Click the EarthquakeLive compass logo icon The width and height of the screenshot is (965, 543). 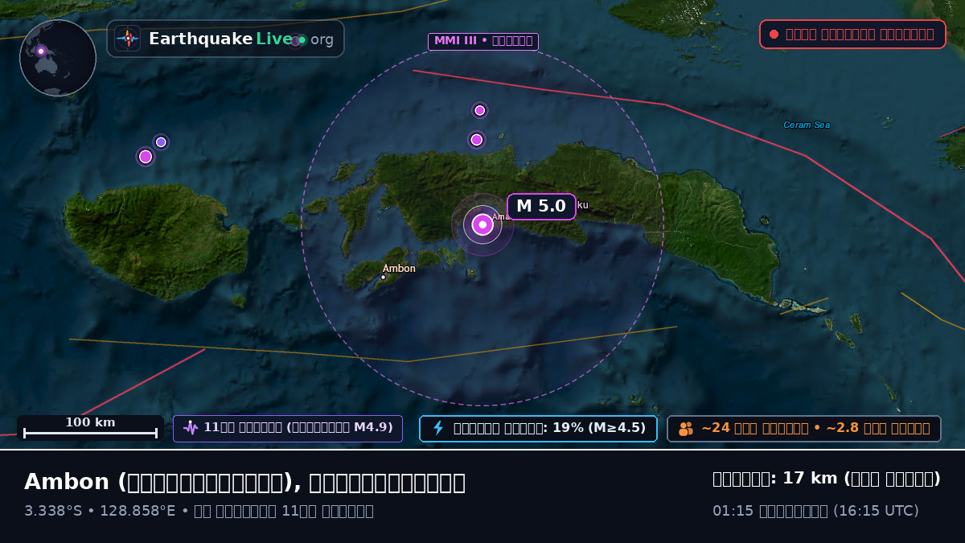tap(127, 39)
